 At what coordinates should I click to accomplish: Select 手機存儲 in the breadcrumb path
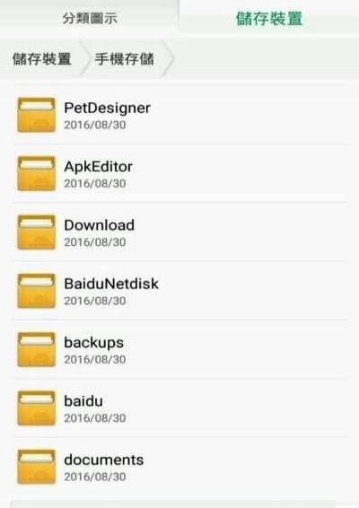coord(125,59)
